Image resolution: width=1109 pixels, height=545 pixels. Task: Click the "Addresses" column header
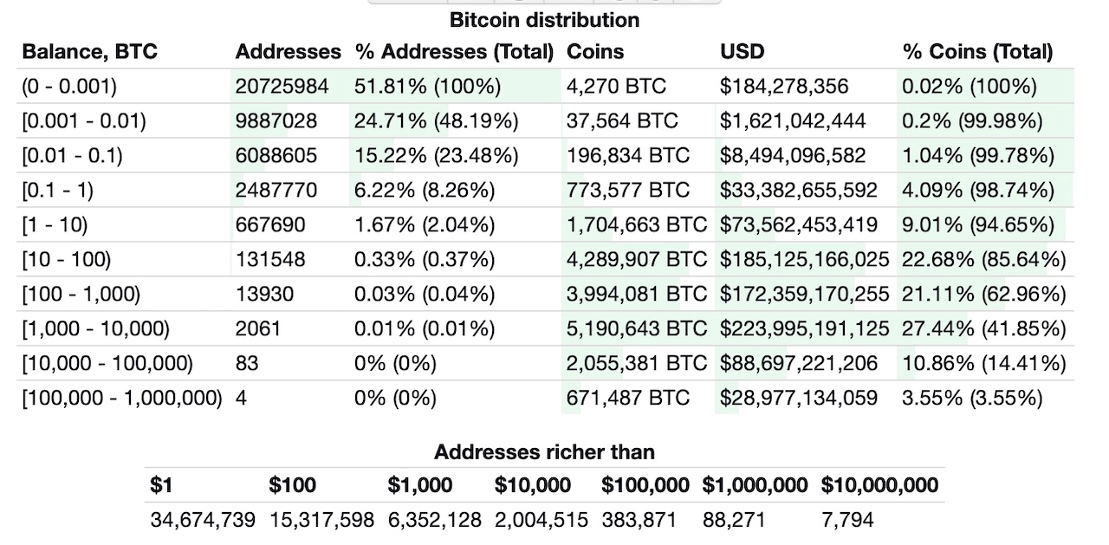pyautogui.click(x=288, y=52)
